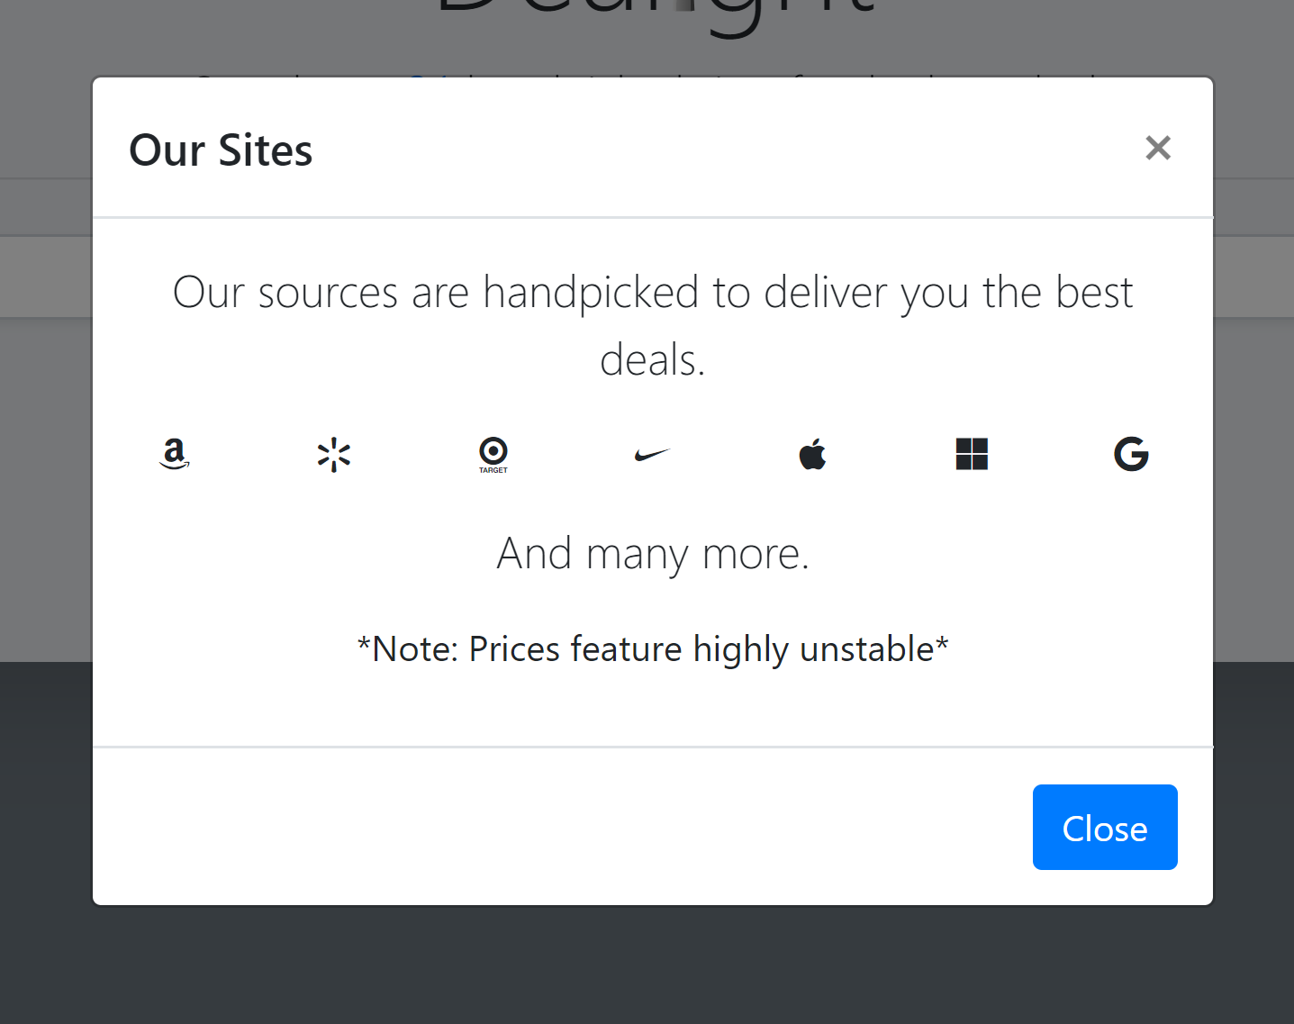Click the small TARGET label under bullseye
This screenshot has height=1024, width=1294.
click(493, 470)
